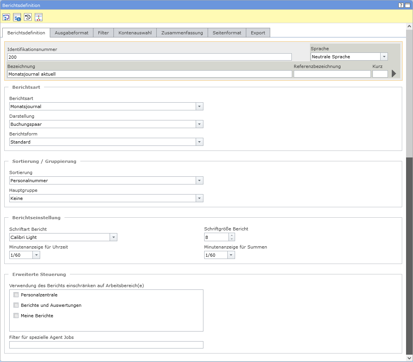This screenshot has height=362, width=413.
Task: Select the Export tab
Action: pyautogui.click(x=258, y=33)
